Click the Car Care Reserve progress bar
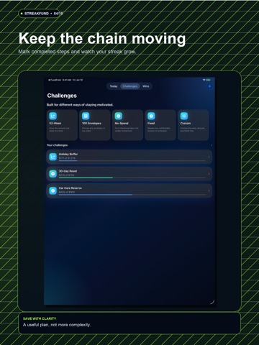259x345 pixels. (132, 195)
